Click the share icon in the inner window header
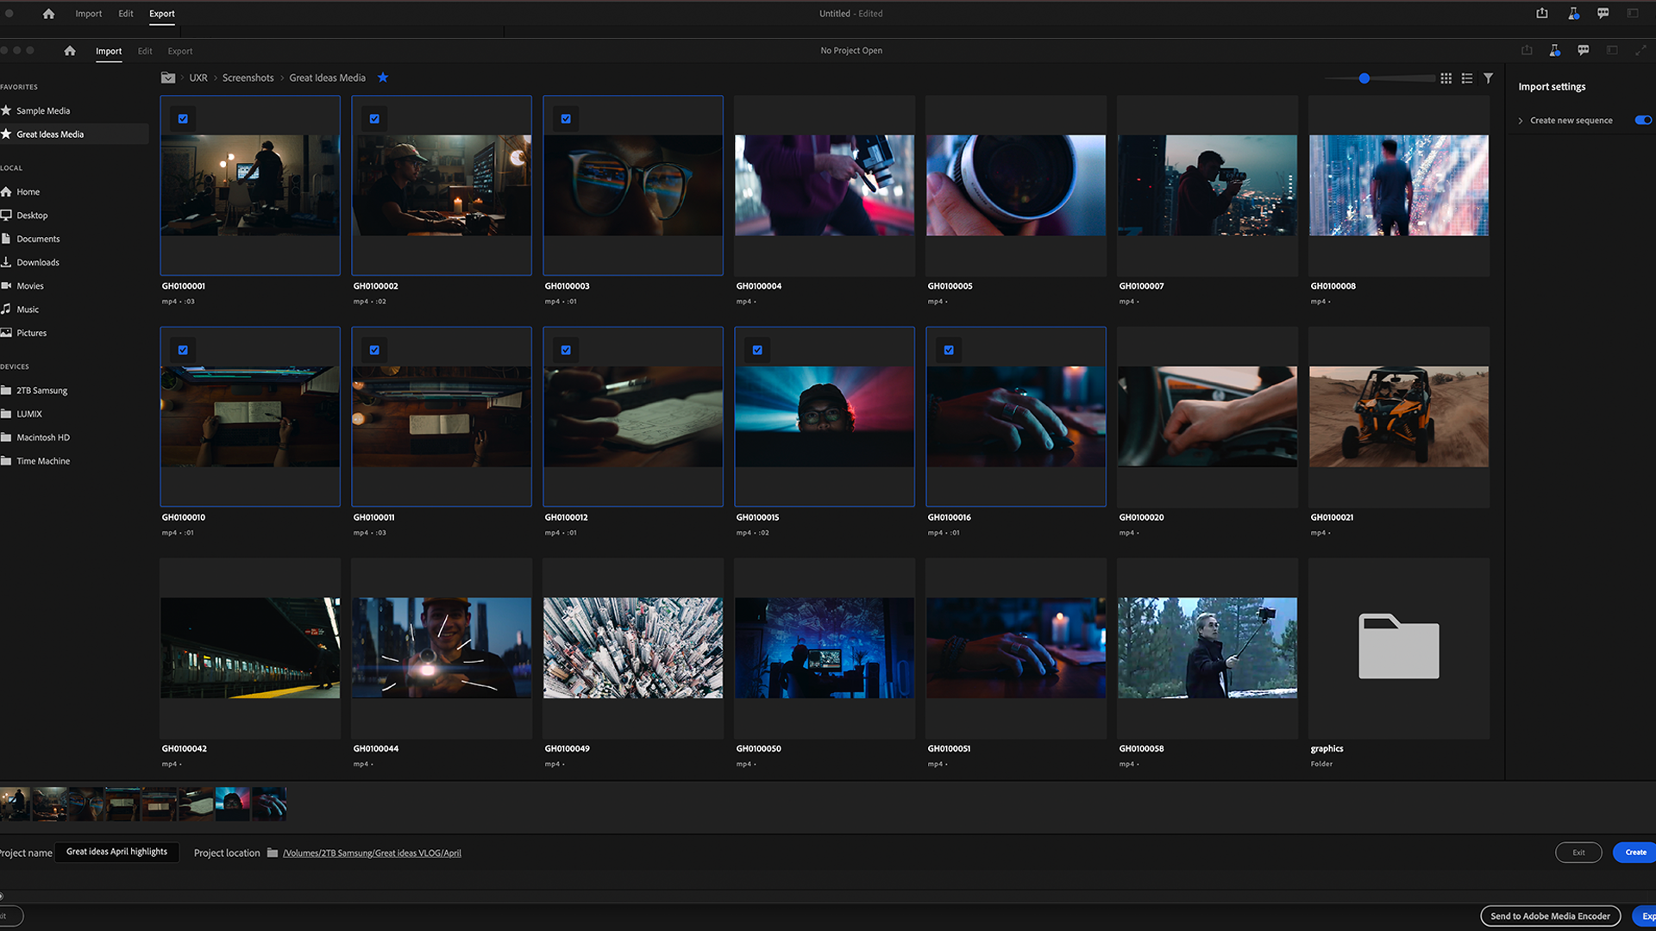1656x931 pixels. 1527,50
